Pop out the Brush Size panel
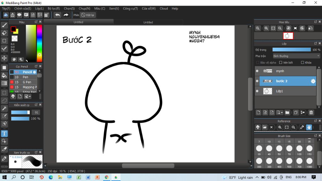Image resolution: width=322 pixels, height=181 pixels. pyautogui.click(x=316, y=136)
